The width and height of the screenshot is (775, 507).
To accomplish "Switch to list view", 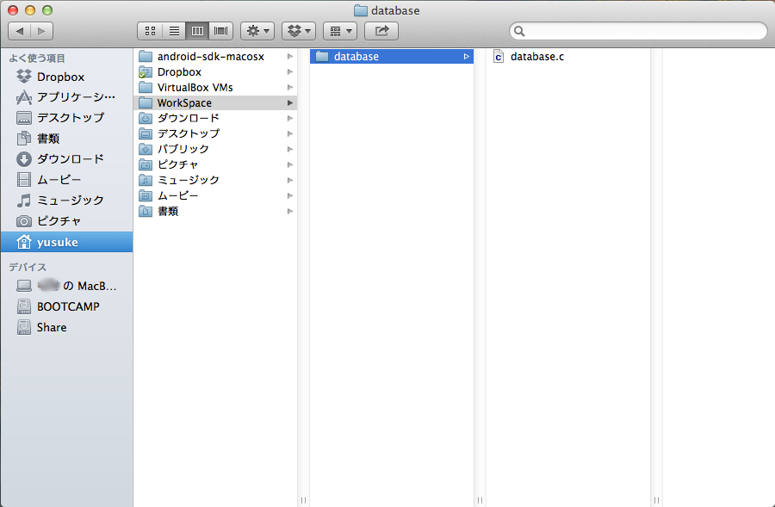I will click(174, 31).
